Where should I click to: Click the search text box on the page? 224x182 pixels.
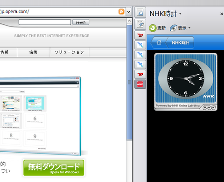click(x=45, y=22)
